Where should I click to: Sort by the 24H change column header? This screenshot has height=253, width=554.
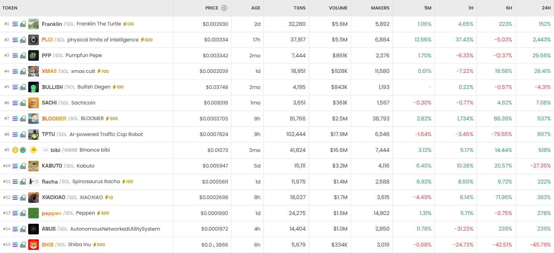pyautogui.click(x=546, y=8)
